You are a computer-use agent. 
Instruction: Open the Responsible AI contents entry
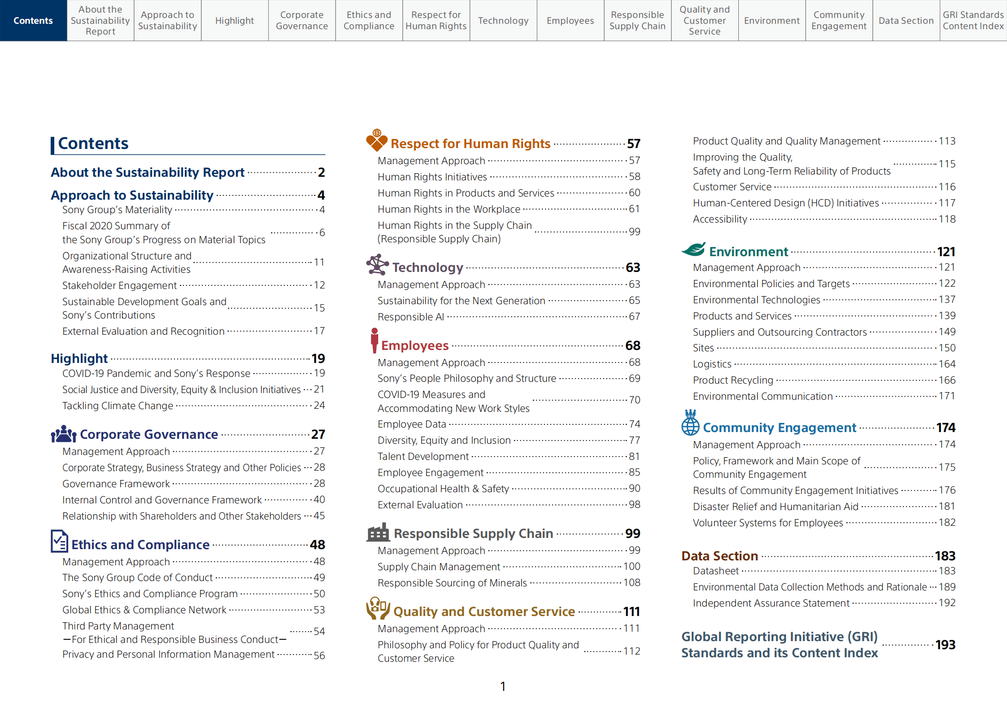tap(410, 317)
